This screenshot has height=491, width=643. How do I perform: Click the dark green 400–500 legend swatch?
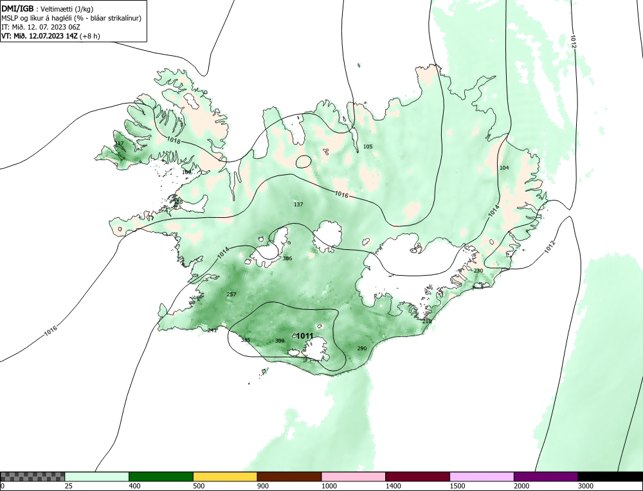tap(161, 476)
